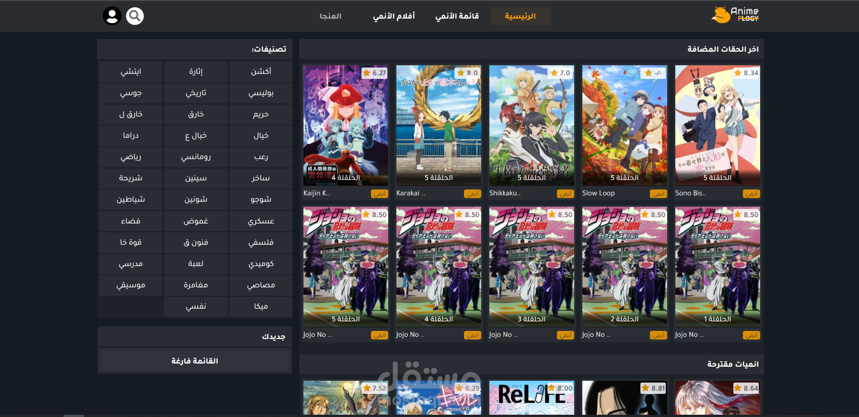This screenshot has width=859, height=417.
Task: Open the suggested anime rated 7.52
Action: click(x=346, y=398)
